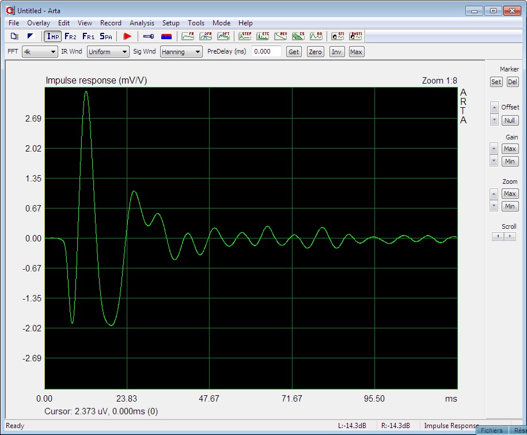Screen dimensions: 527x435
Task: Open the Help menu
Action: point(245,23)
